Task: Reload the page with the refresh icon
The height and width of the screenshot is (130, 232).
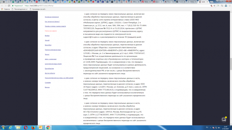Action: tap(9, 6)
